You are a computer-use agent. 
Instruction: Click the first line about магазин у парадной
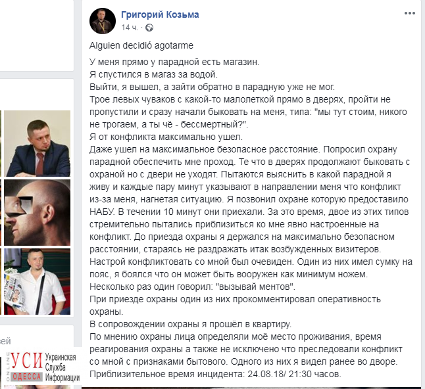[174, 62]
